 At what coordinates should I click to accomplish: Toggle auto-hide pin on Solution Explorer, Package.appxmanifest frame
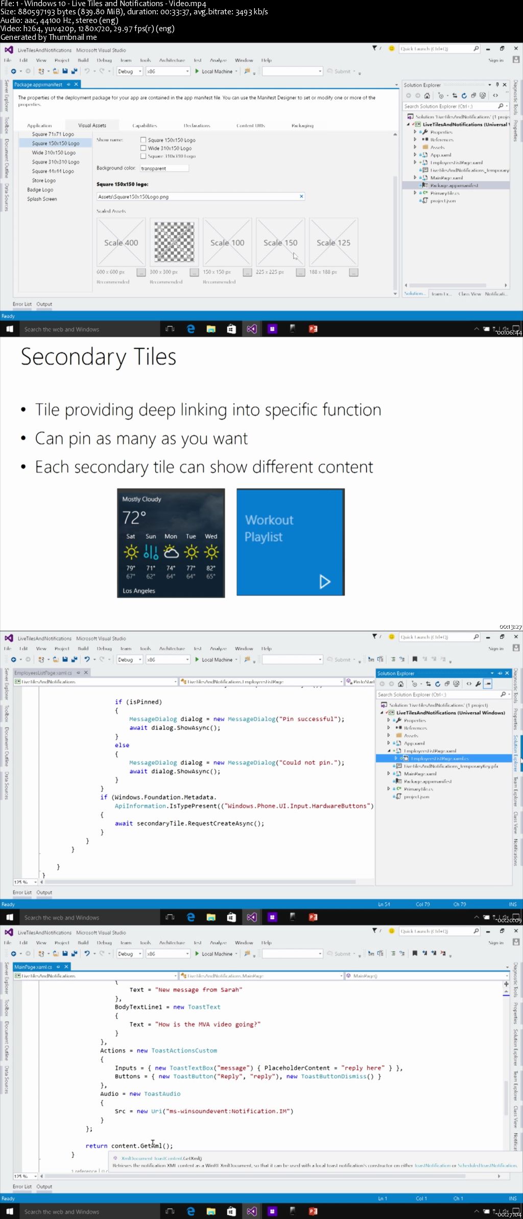[x=497, y=85]
